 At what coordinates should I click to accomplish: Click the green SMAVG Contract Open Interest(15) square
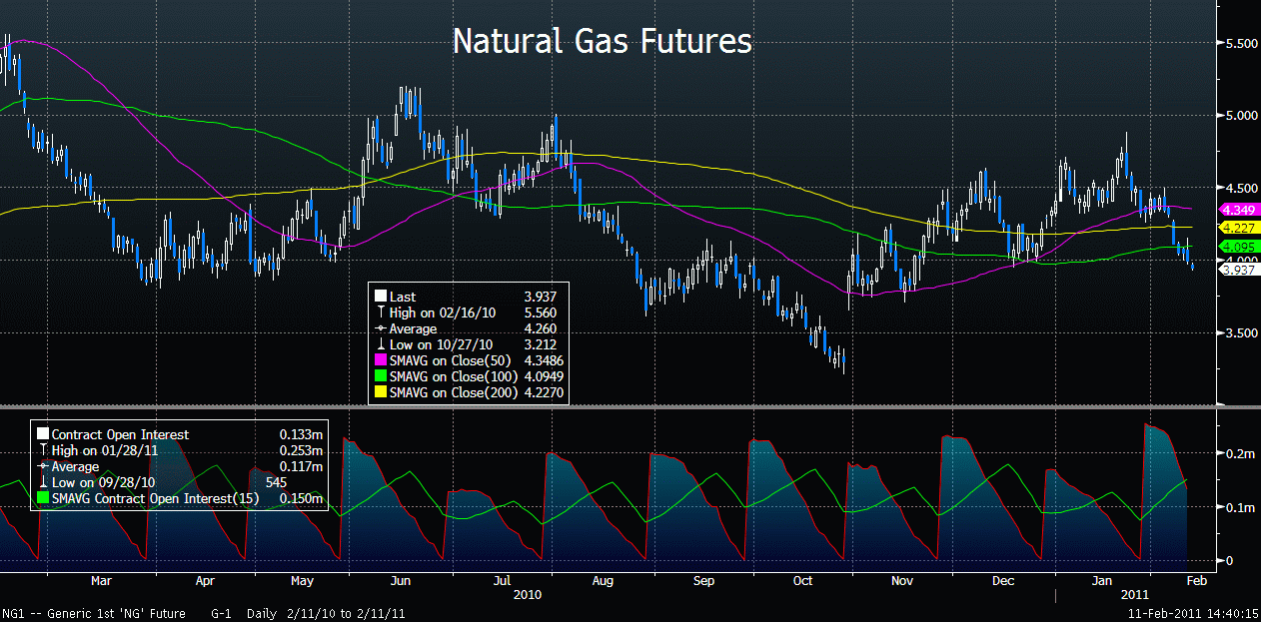[43, 498]
